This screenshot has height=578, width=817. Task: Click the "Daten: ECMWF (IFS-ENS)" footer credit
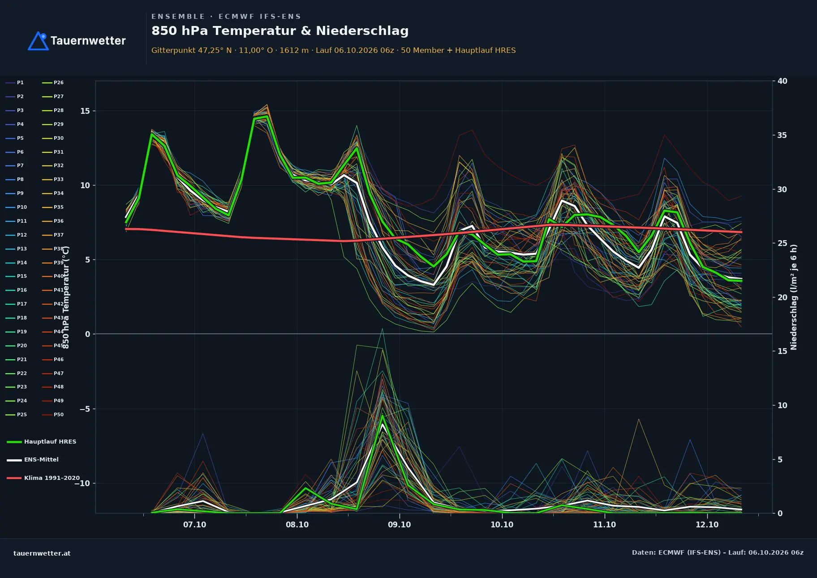point(718,553)
